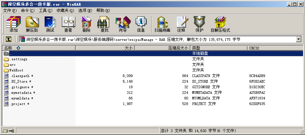Start 扫描病毒 virus scan

(x=162, y=24)
